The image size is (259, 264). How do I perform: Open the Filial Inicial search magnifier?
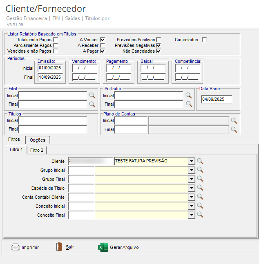(92, 95)
